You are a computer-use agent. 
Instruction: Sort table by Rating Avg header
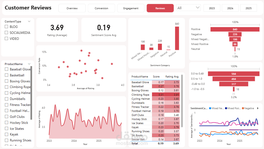[x=172, y=76]
